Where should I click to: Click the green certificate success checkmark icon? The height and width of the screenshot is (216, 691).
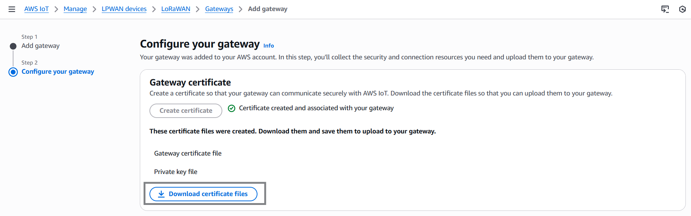point(231,108)
